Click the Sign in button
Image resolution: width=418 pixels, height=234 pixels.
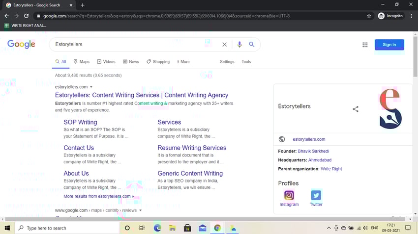click(389, 45)
